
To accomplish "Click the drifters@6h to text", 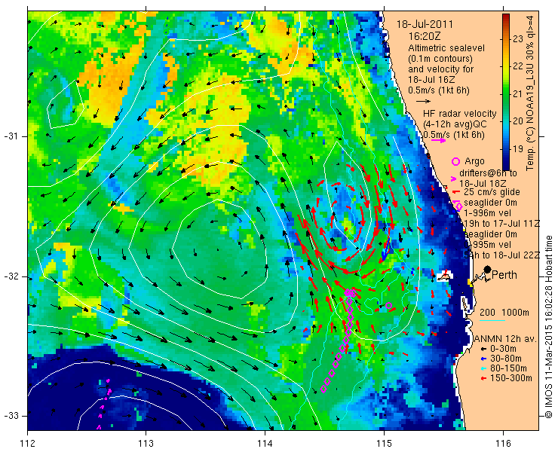I will [x=489, y=173].
